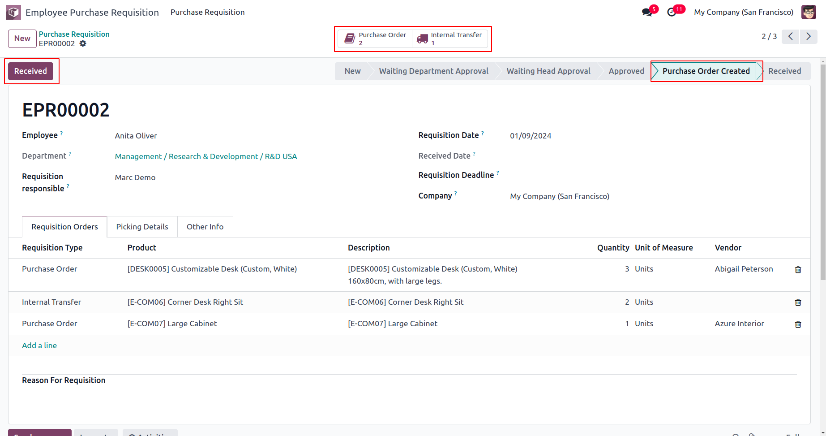
Task: Open the activities clock icon
Action: click(x=672, y=12)
